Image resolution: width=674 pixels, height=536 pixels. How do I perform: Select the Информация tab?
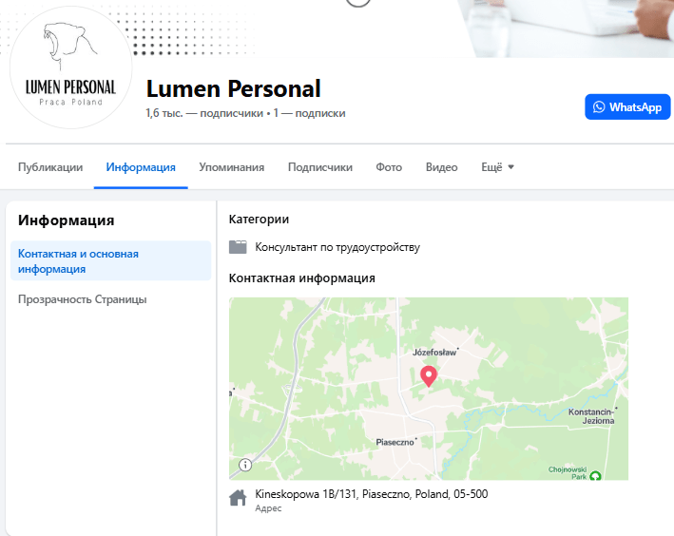point(141,167)
